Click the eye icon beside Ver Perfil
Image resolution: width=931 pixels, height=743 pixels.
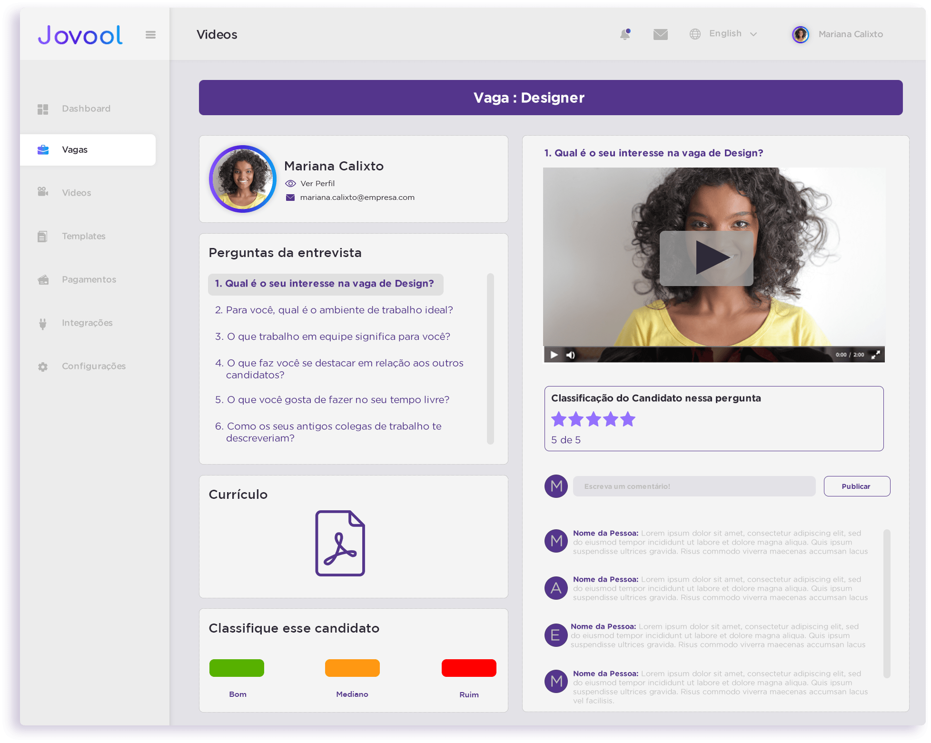point(290,184)
